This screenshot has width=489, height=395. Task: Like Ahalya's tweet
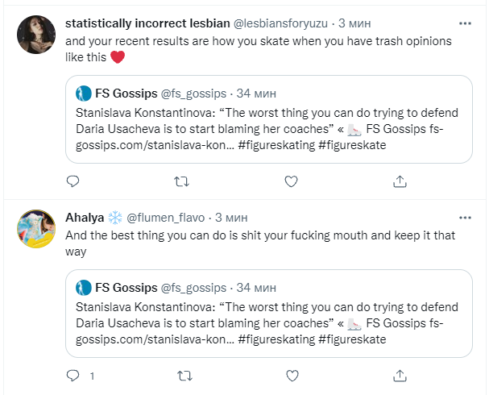point(291,375)
